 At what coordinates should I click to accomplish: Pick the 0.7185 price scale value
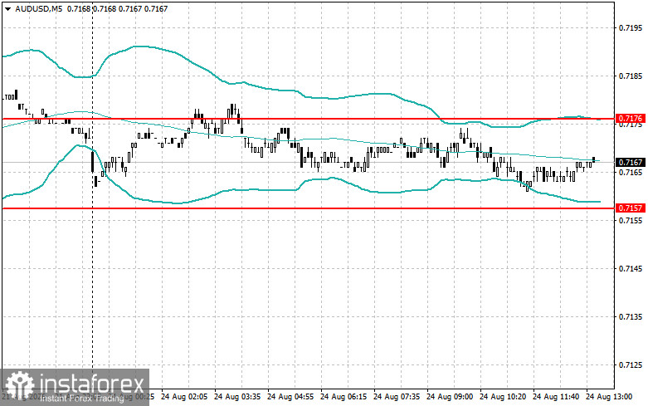(631, 76)
